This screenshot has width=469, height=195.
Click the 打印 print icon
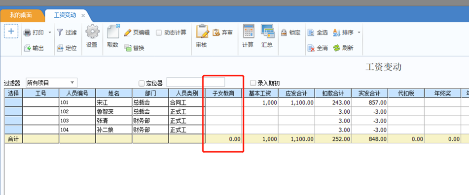(x=28, y=32)
